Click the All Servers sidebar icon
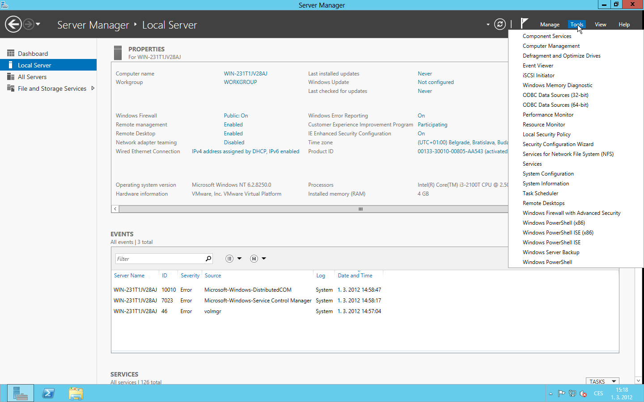The width and height of the screenshot is (644, 402). (x=11, y=76)
